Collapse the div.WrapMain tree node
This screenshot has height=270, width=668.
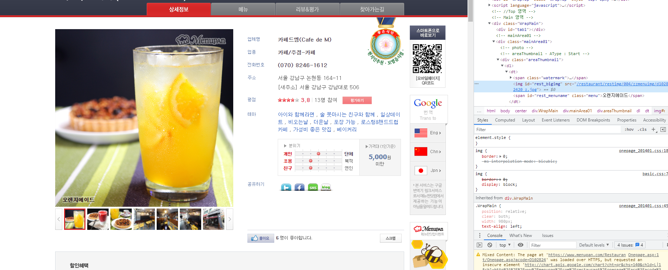coord(490,23)
